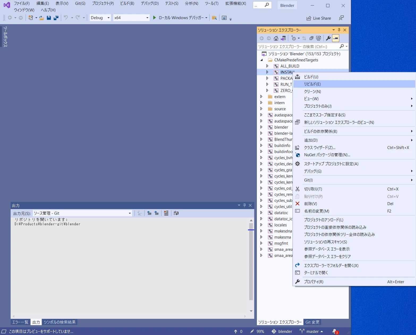Click Show All Files icon in Solution Explorer

(x=319, y=38)
